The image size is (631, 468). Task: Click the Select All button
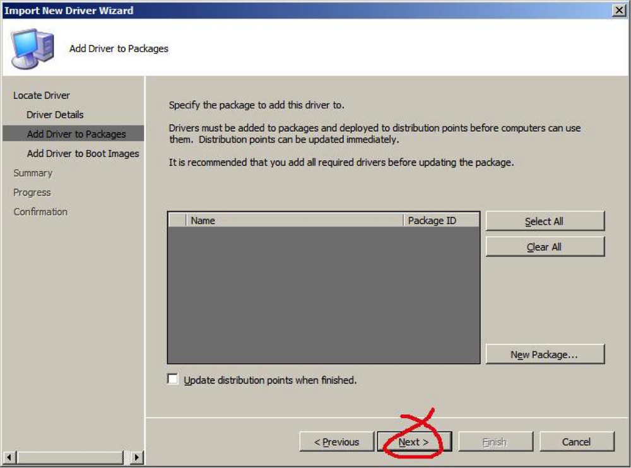545,221
